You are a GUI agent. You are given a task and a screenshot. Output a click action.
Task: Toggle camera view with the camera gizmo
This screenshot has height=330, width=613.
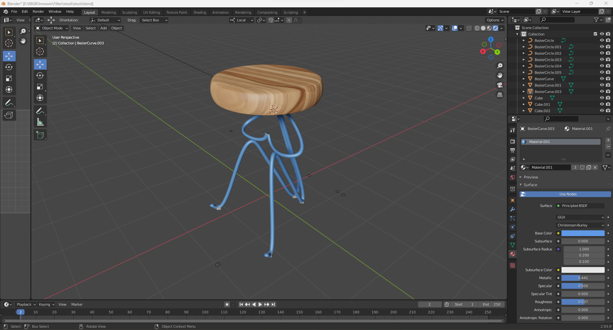[x=499, y=85]
